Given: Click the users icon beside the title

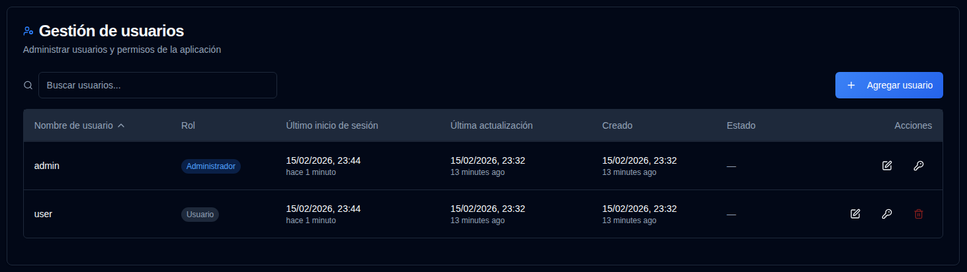Looking at the screenshot, I should pos(28,31).
